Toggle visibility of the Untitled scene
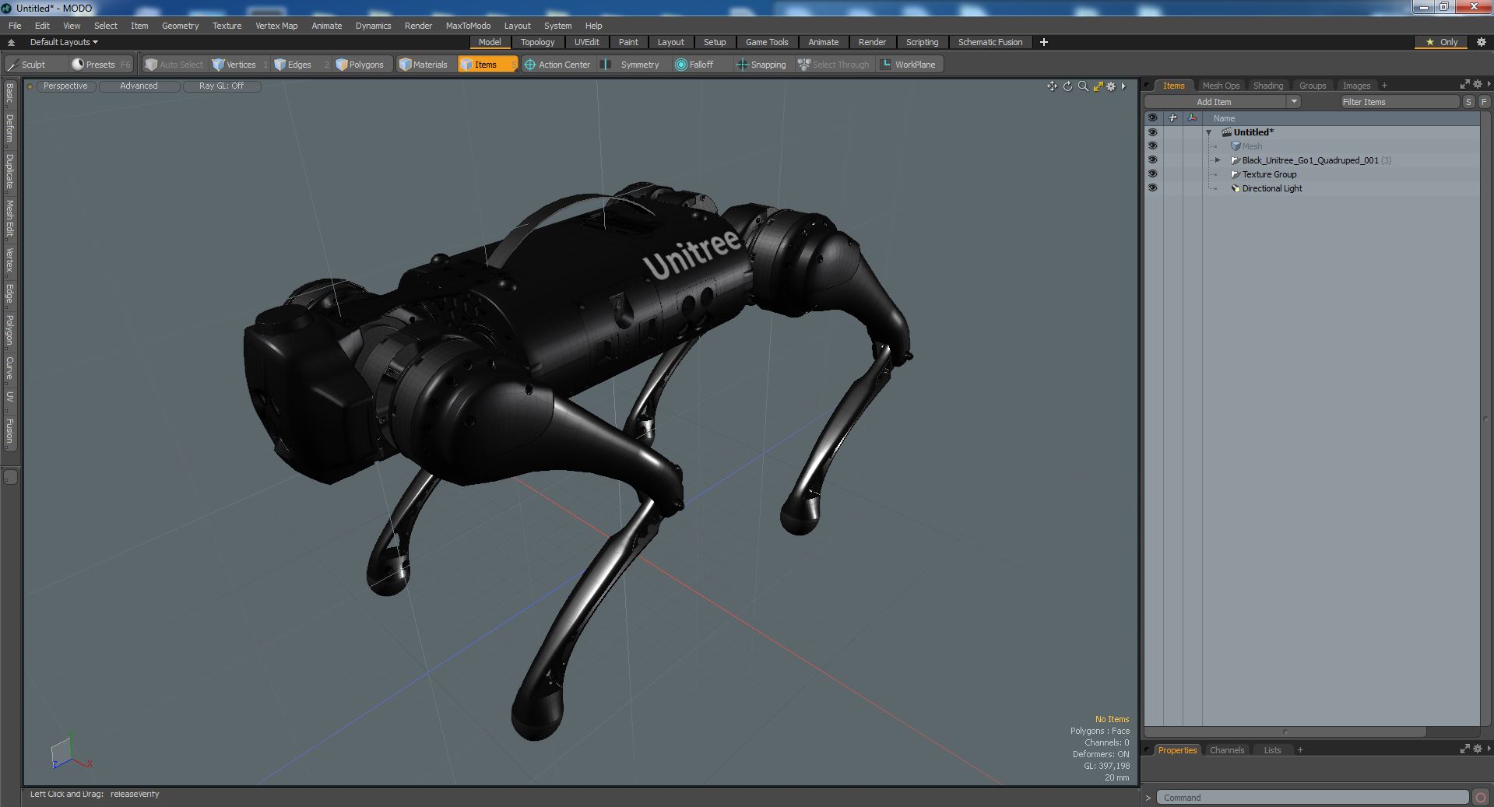This screenshot has width=1494, height=807. 1152,132
